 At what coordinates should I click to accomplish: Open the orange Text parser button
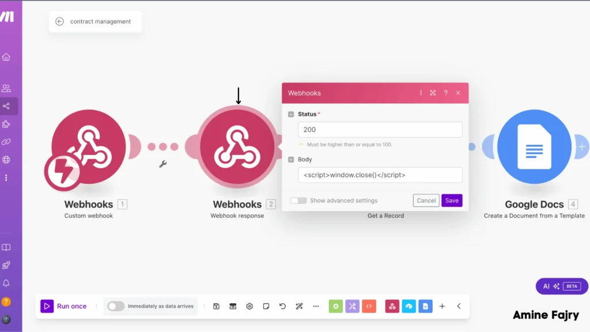click(369, 306)
